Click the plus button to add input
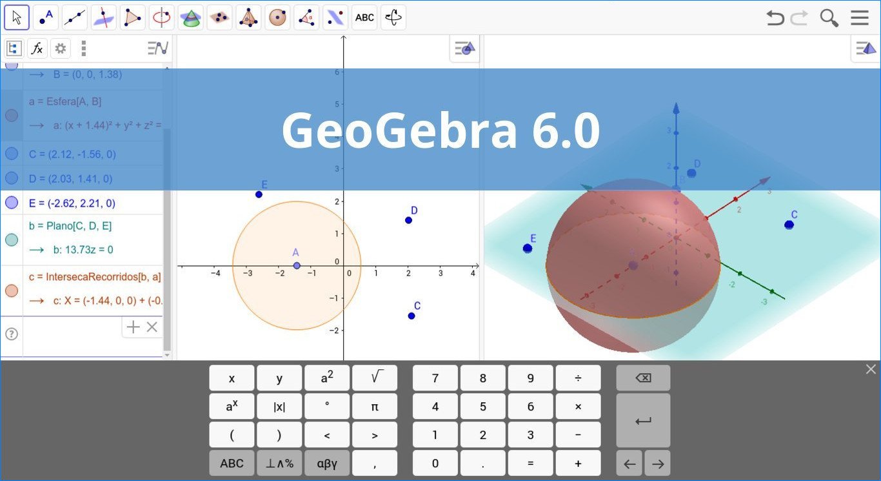This screenshot has width=881, height=481. pos(133,327)
